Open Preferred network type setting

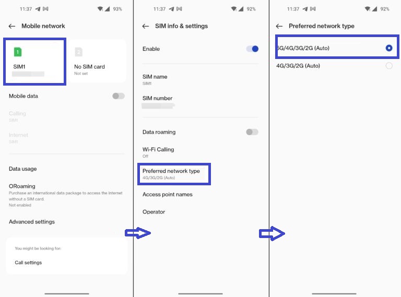174,174
